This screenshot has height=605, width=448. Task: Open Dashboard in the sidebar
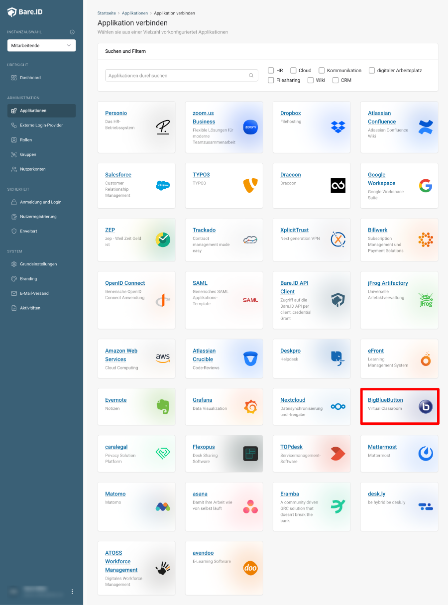[41, 78]
